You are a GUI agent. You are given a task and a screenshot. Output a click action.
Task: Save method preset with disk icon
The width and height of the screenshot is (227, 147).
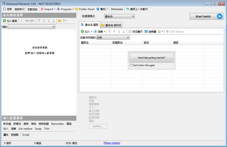point(65,21)
